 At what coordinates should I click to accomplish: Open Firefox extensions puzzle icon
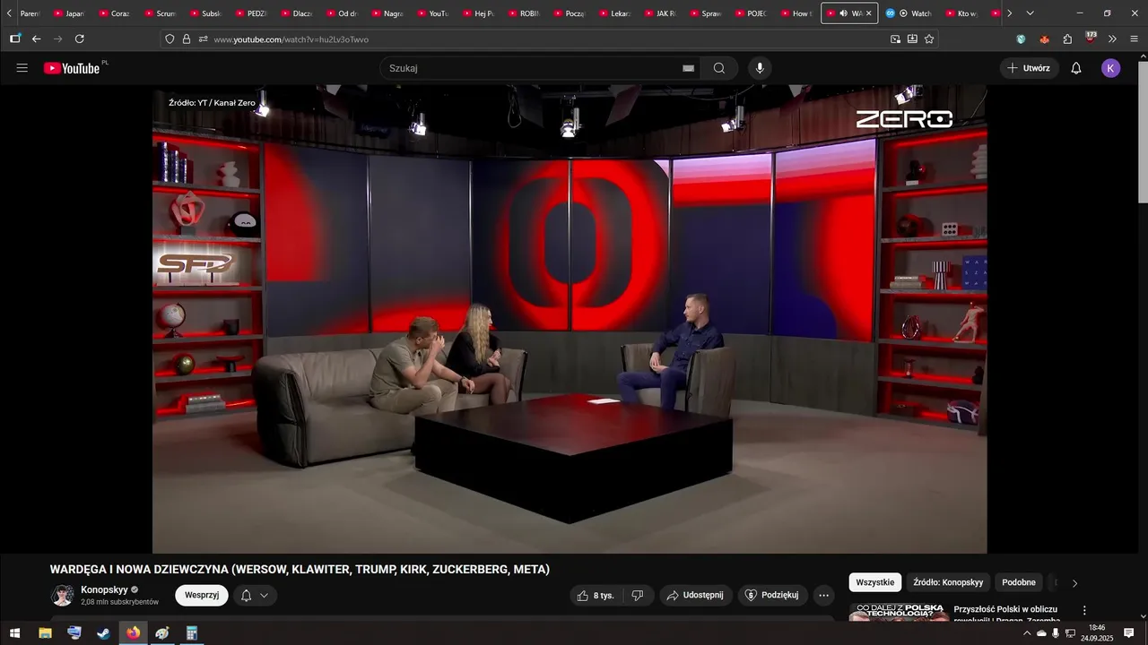(x=1067, y=39)
